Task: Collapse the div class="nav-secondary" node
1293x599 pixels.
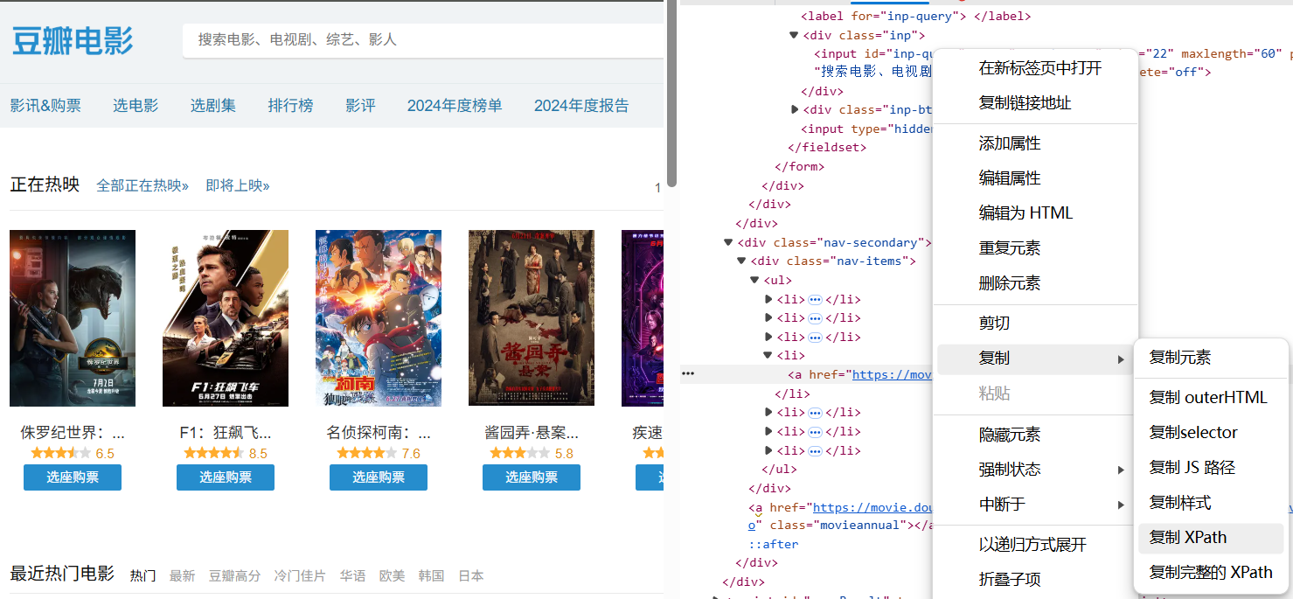Action: (x=727, y=242)
